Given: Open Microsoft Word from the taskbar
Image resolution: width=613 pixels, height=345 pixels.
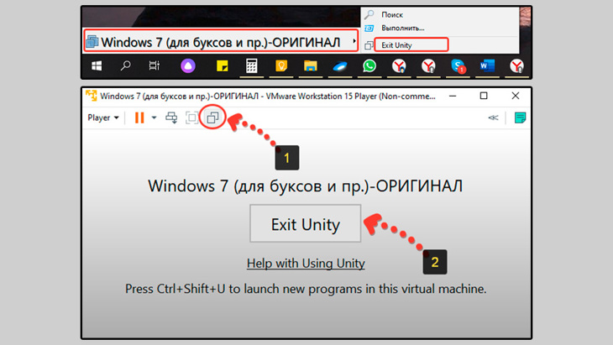Looking at the screenshot, I should click(x=487, y=65).
